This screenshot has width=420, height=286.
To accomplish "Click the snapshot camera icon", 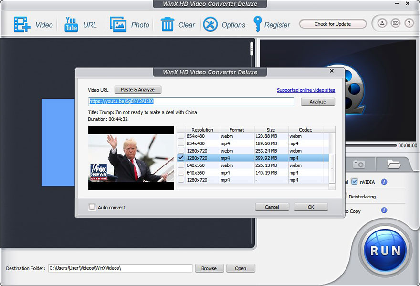I will (358, 164).
